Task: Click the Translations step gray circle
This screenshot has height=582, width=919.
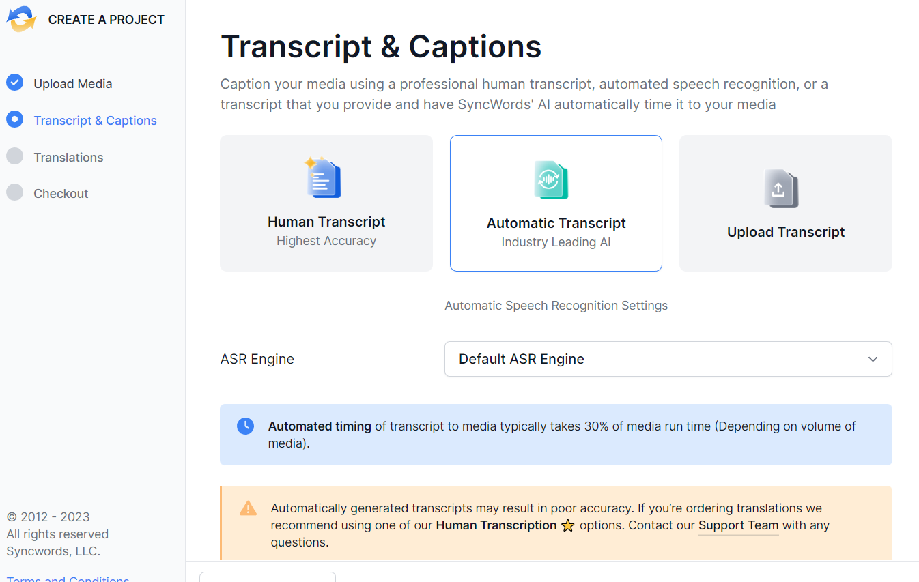Action: coord(15,156)
